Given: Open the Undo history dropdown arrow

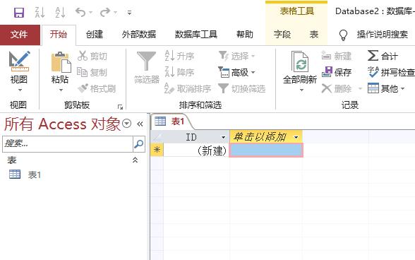Looking at the screenshot, I should click(90, 13).
